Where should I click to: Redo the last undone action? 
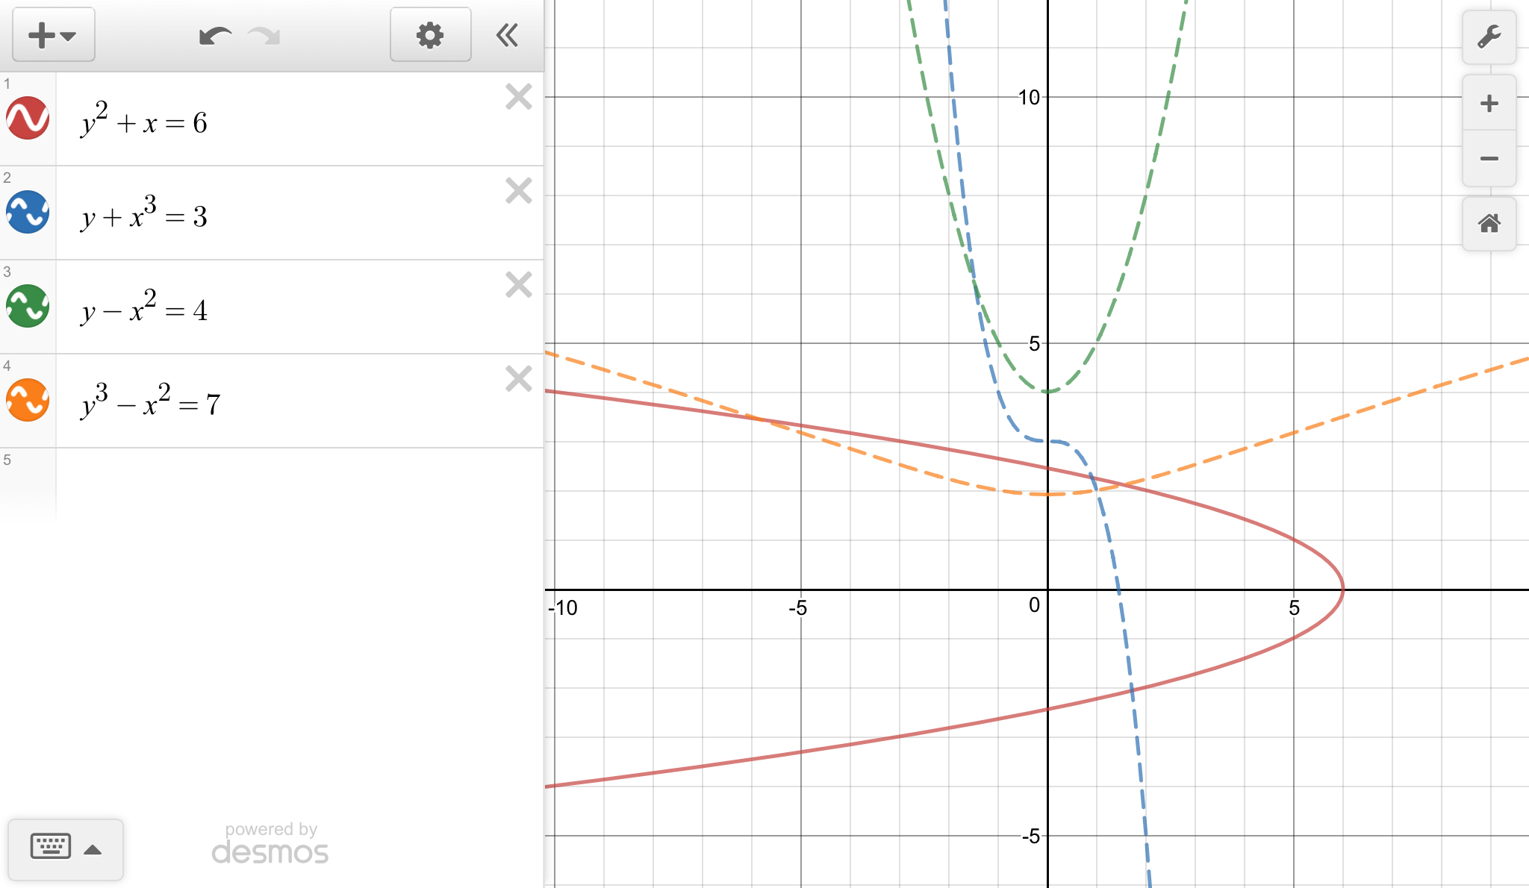(x=264, y=35)
